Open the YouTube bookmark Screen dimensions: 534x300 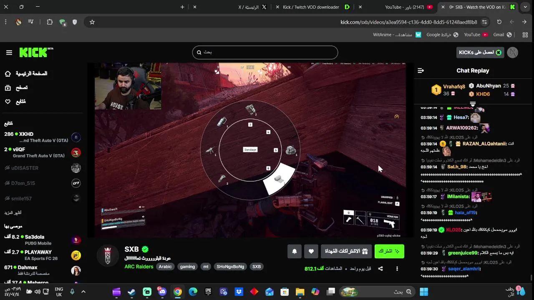pos(476,35)
